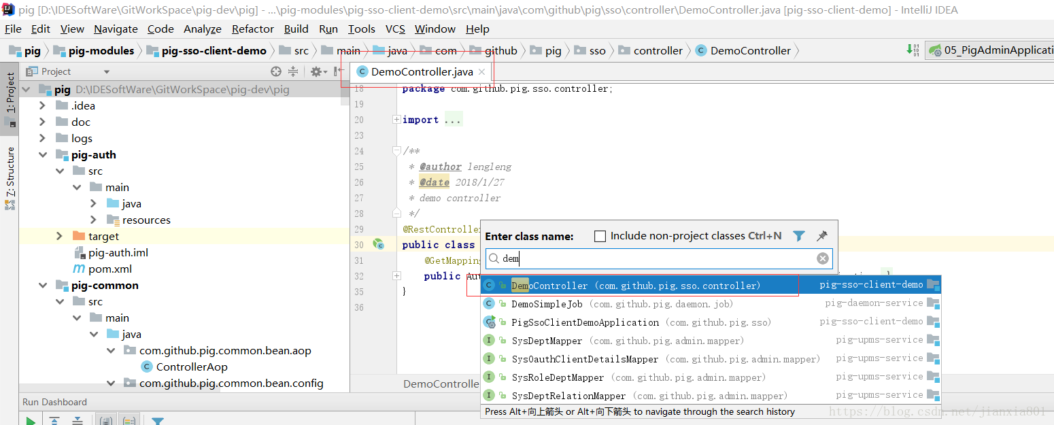Click the run gutter icon on line 30

379,244
